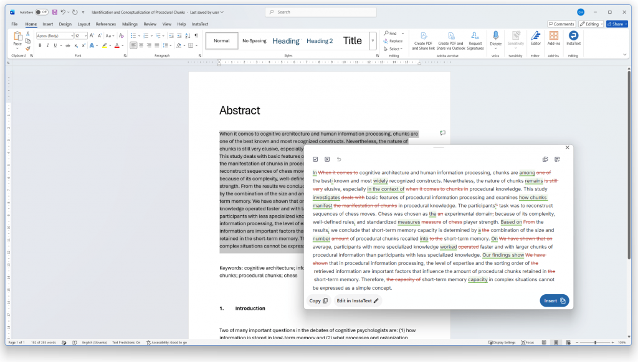Open text highlight color
The height and width of the screenshot is (362, 638).
105,45
